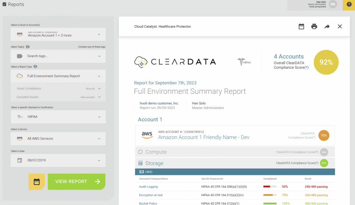Click AWS logo in Select a Service field
This screenshot has width=355, height=205.
pos(20,138)
